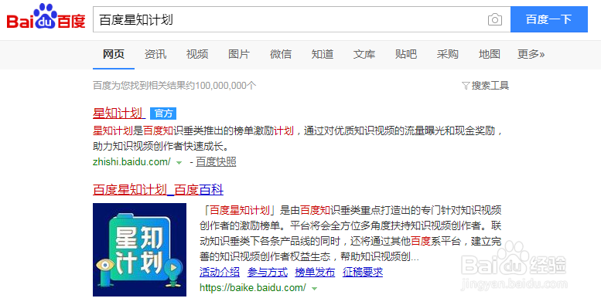Expand the 更多» menu
601x305 pixels.
click(x=531, y=54)
